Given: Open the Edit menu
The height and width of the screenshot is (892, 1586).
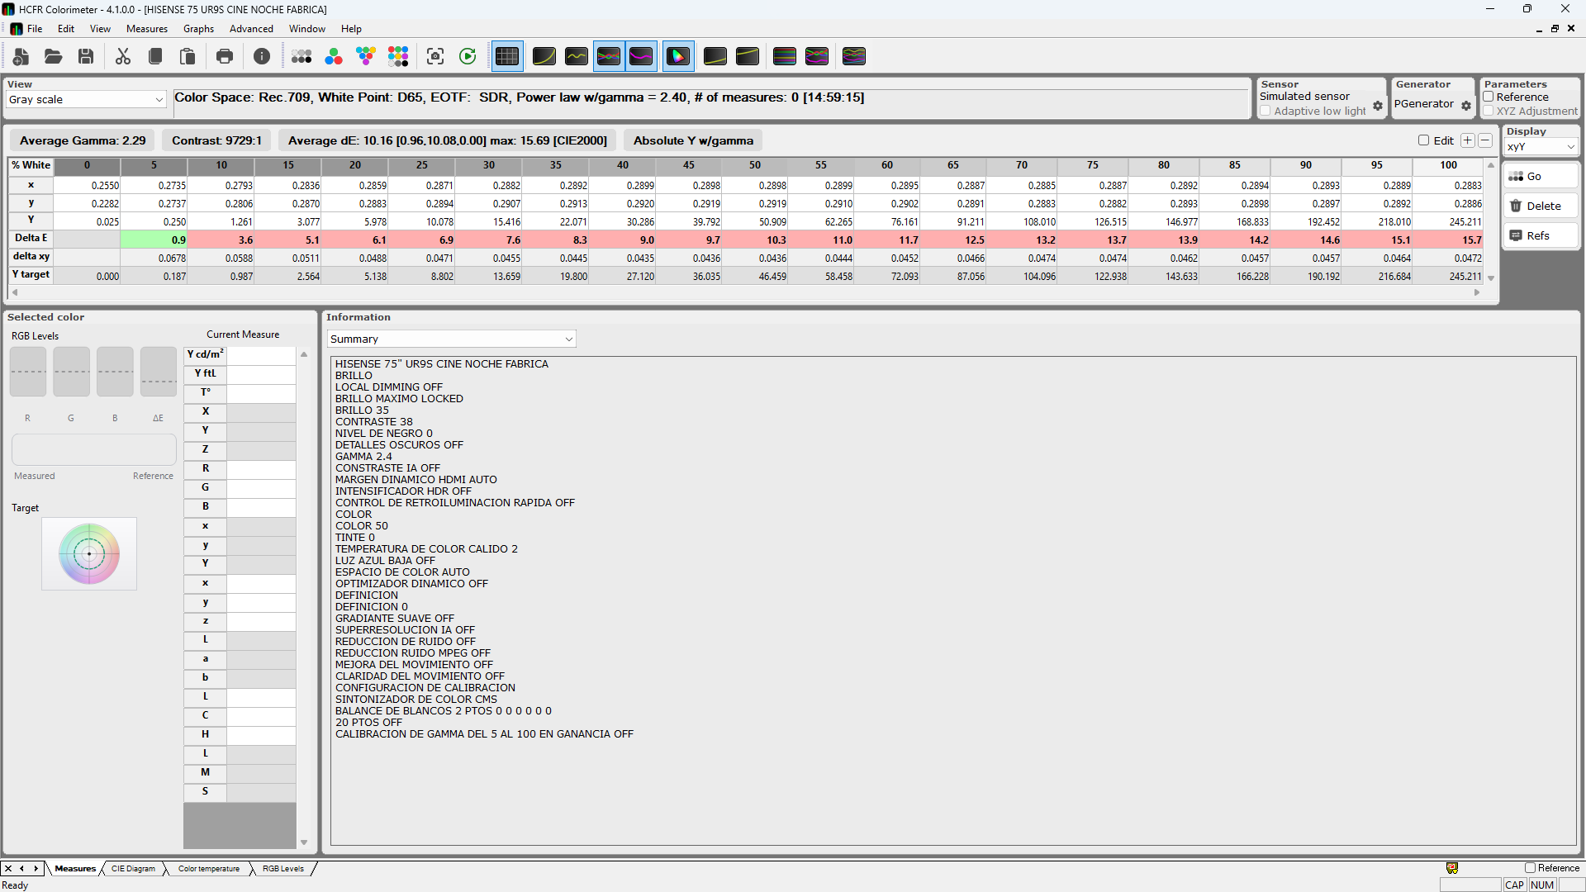Looking at the screenshot, I should pyautogui.click(x=66, y=29).
